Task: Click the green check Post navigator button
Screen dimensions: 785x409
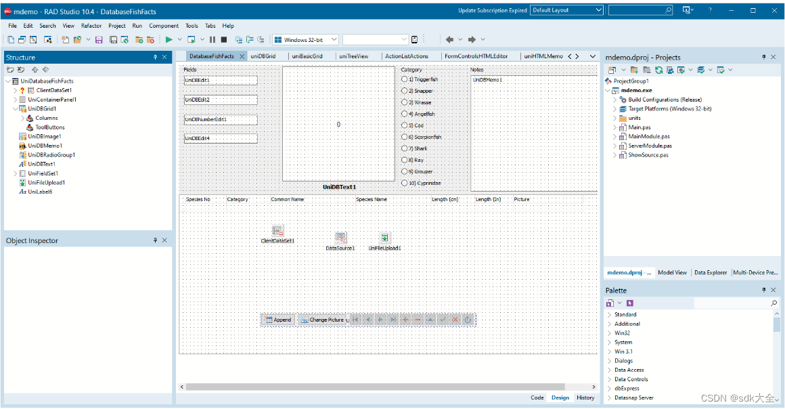Action: pyautogui.click(x=443, y=320)
